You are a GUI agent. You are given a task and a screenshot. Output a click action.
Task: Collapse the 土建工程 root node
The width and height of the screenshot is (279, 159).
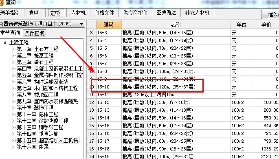[x=5, y=42]
